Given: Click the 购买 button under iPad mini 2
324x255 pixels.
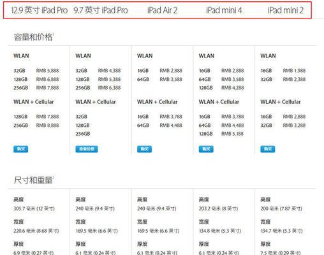Looking at the screenshot, I should pos(268,149).
